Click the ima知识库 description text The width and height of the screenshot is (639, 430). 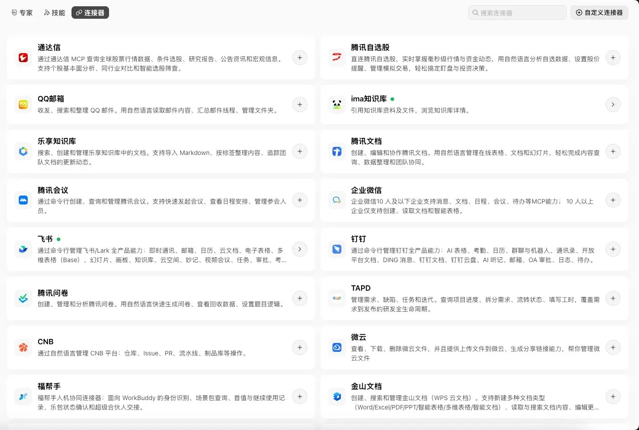coord(411,110)
